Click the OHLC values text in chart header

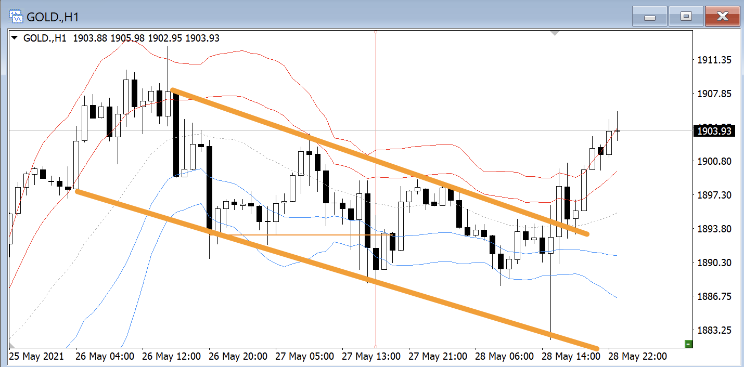146,38
